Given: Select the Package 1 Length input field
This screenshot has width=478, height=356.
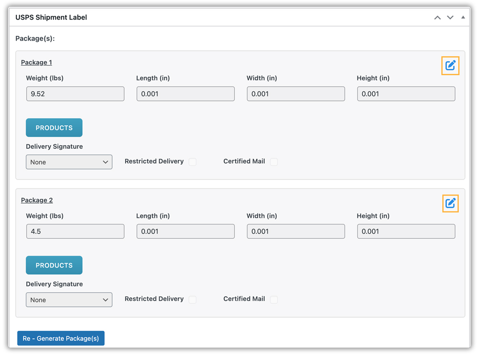Looking at the screenshot, I should click(x=185, y=94).
